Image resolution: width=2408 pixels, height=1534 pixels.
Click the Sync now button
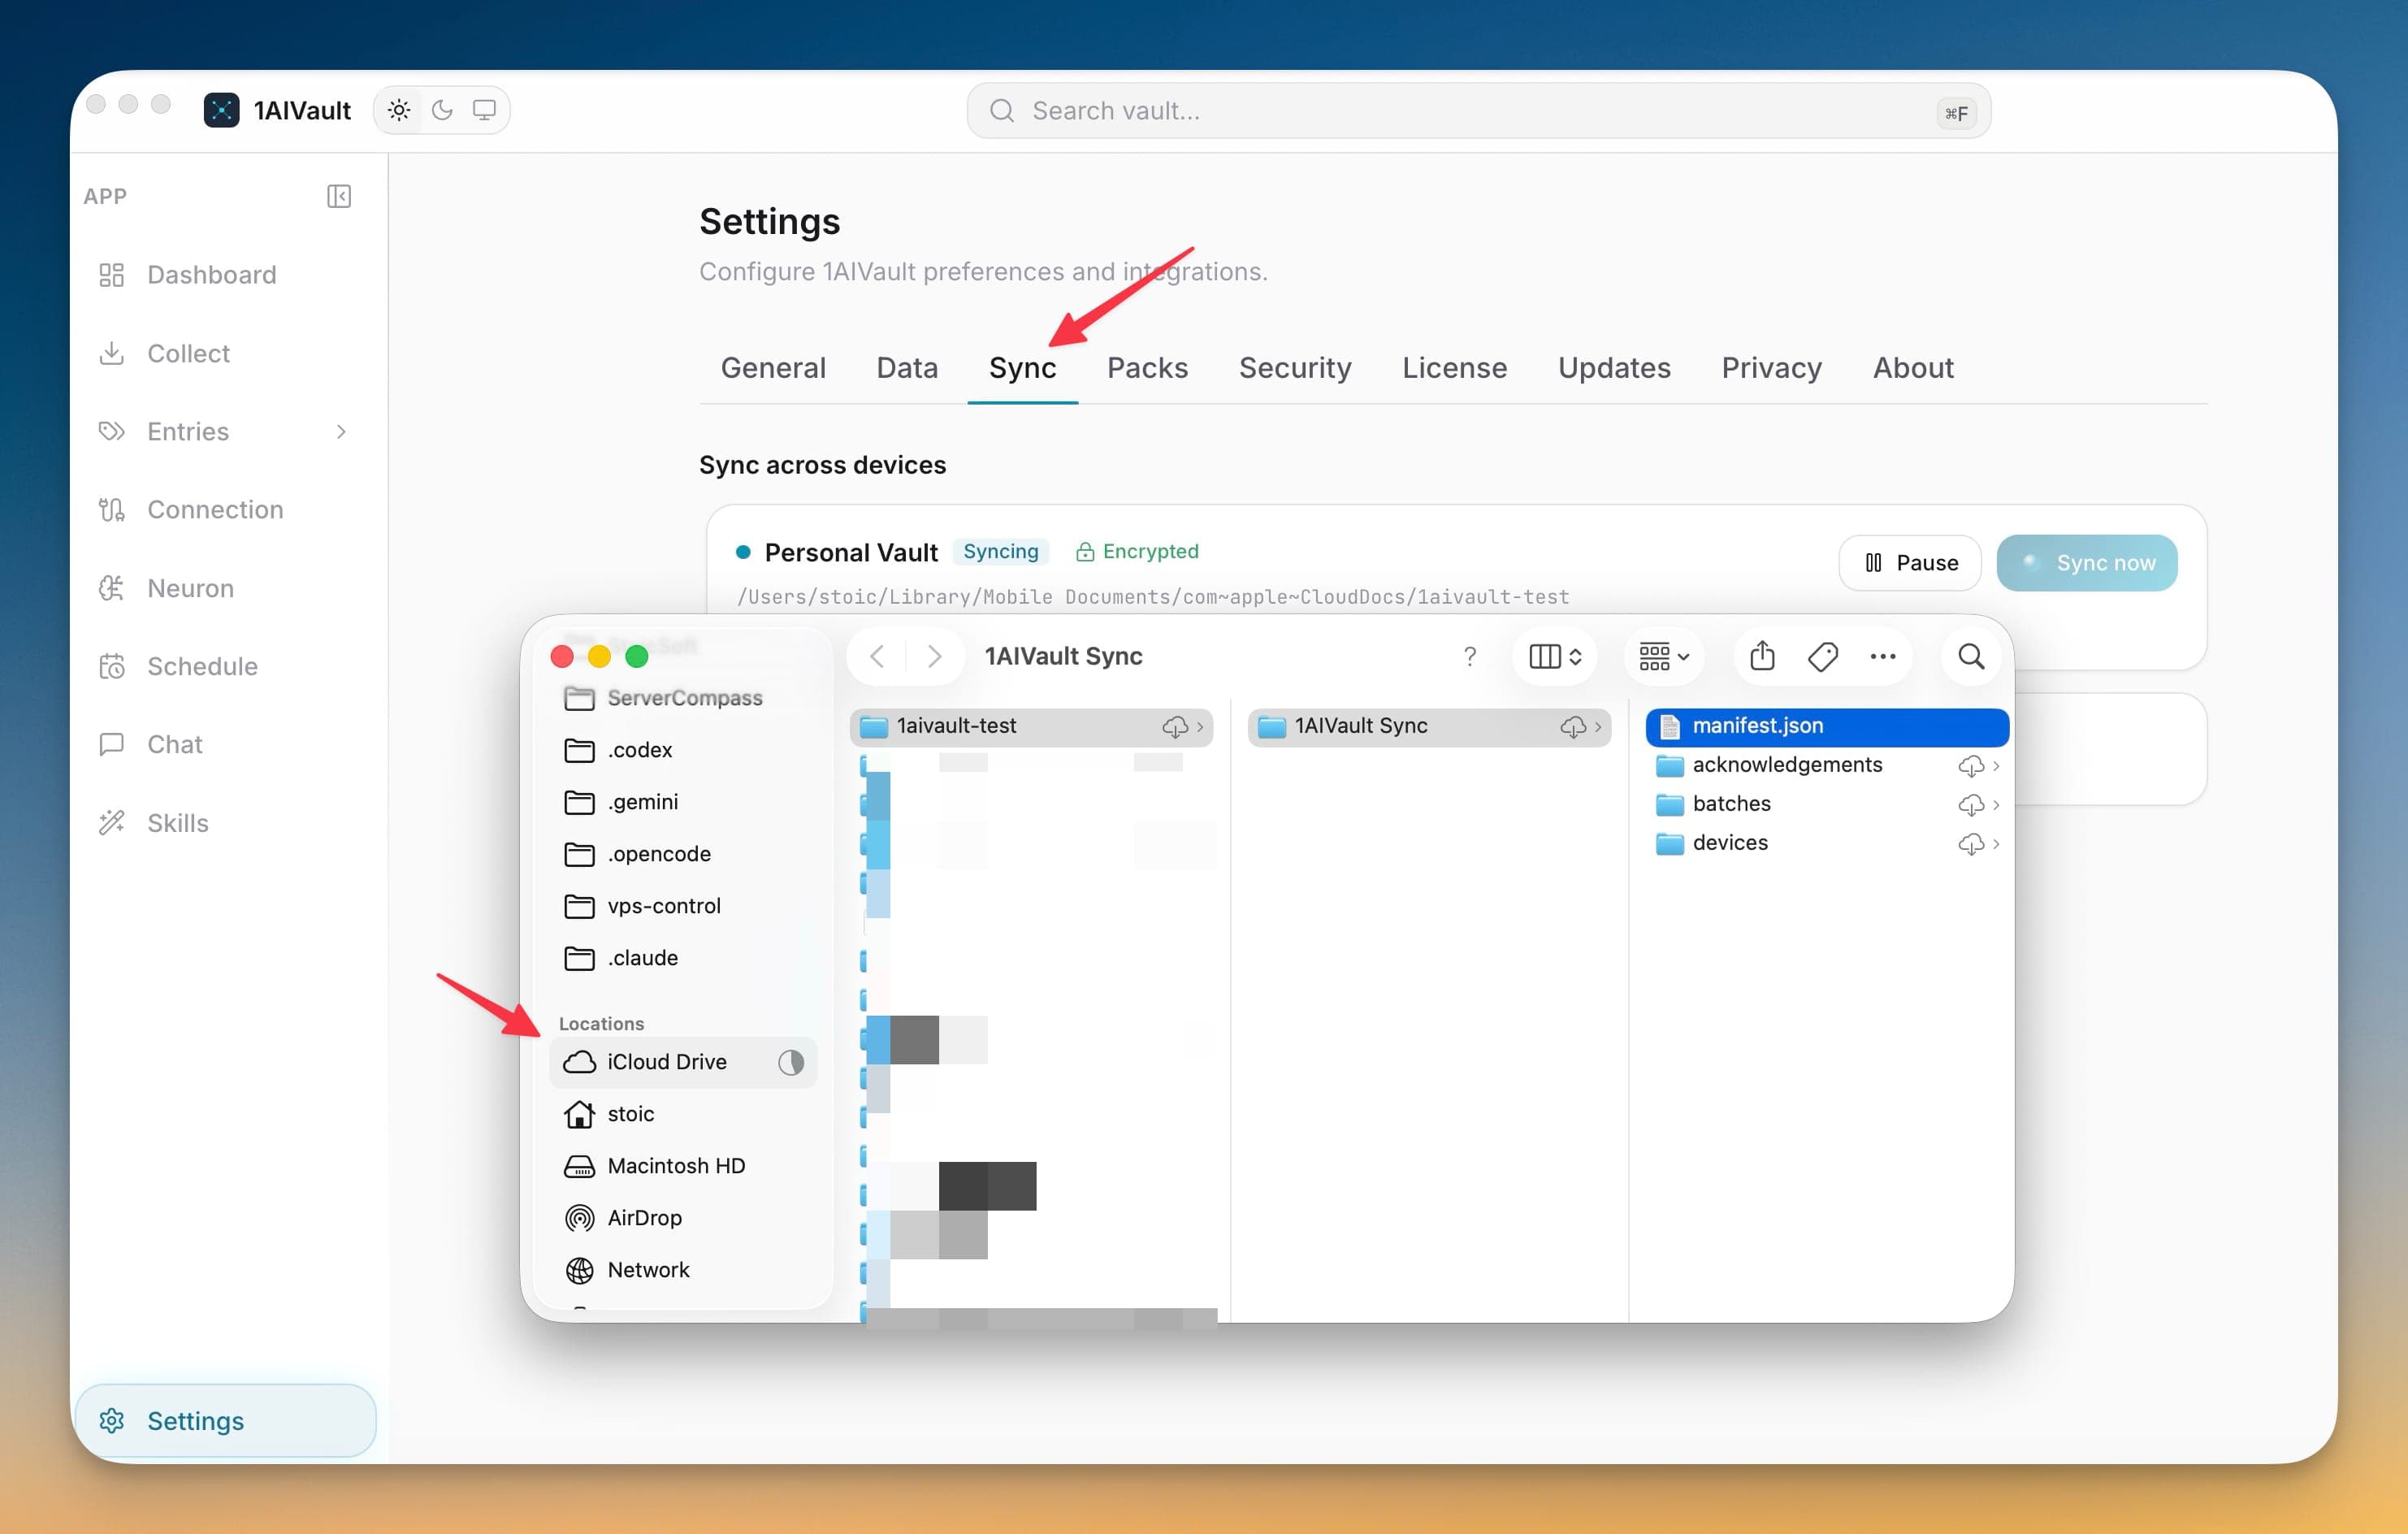pos(2086,563)
